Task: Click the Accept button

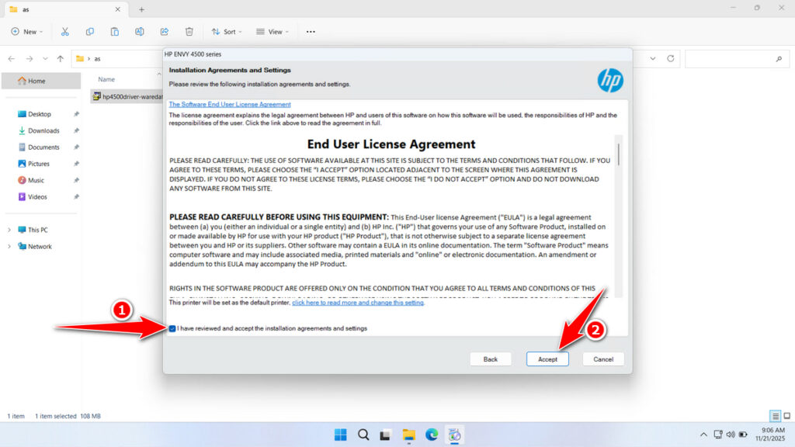Action: pos(547,359)
